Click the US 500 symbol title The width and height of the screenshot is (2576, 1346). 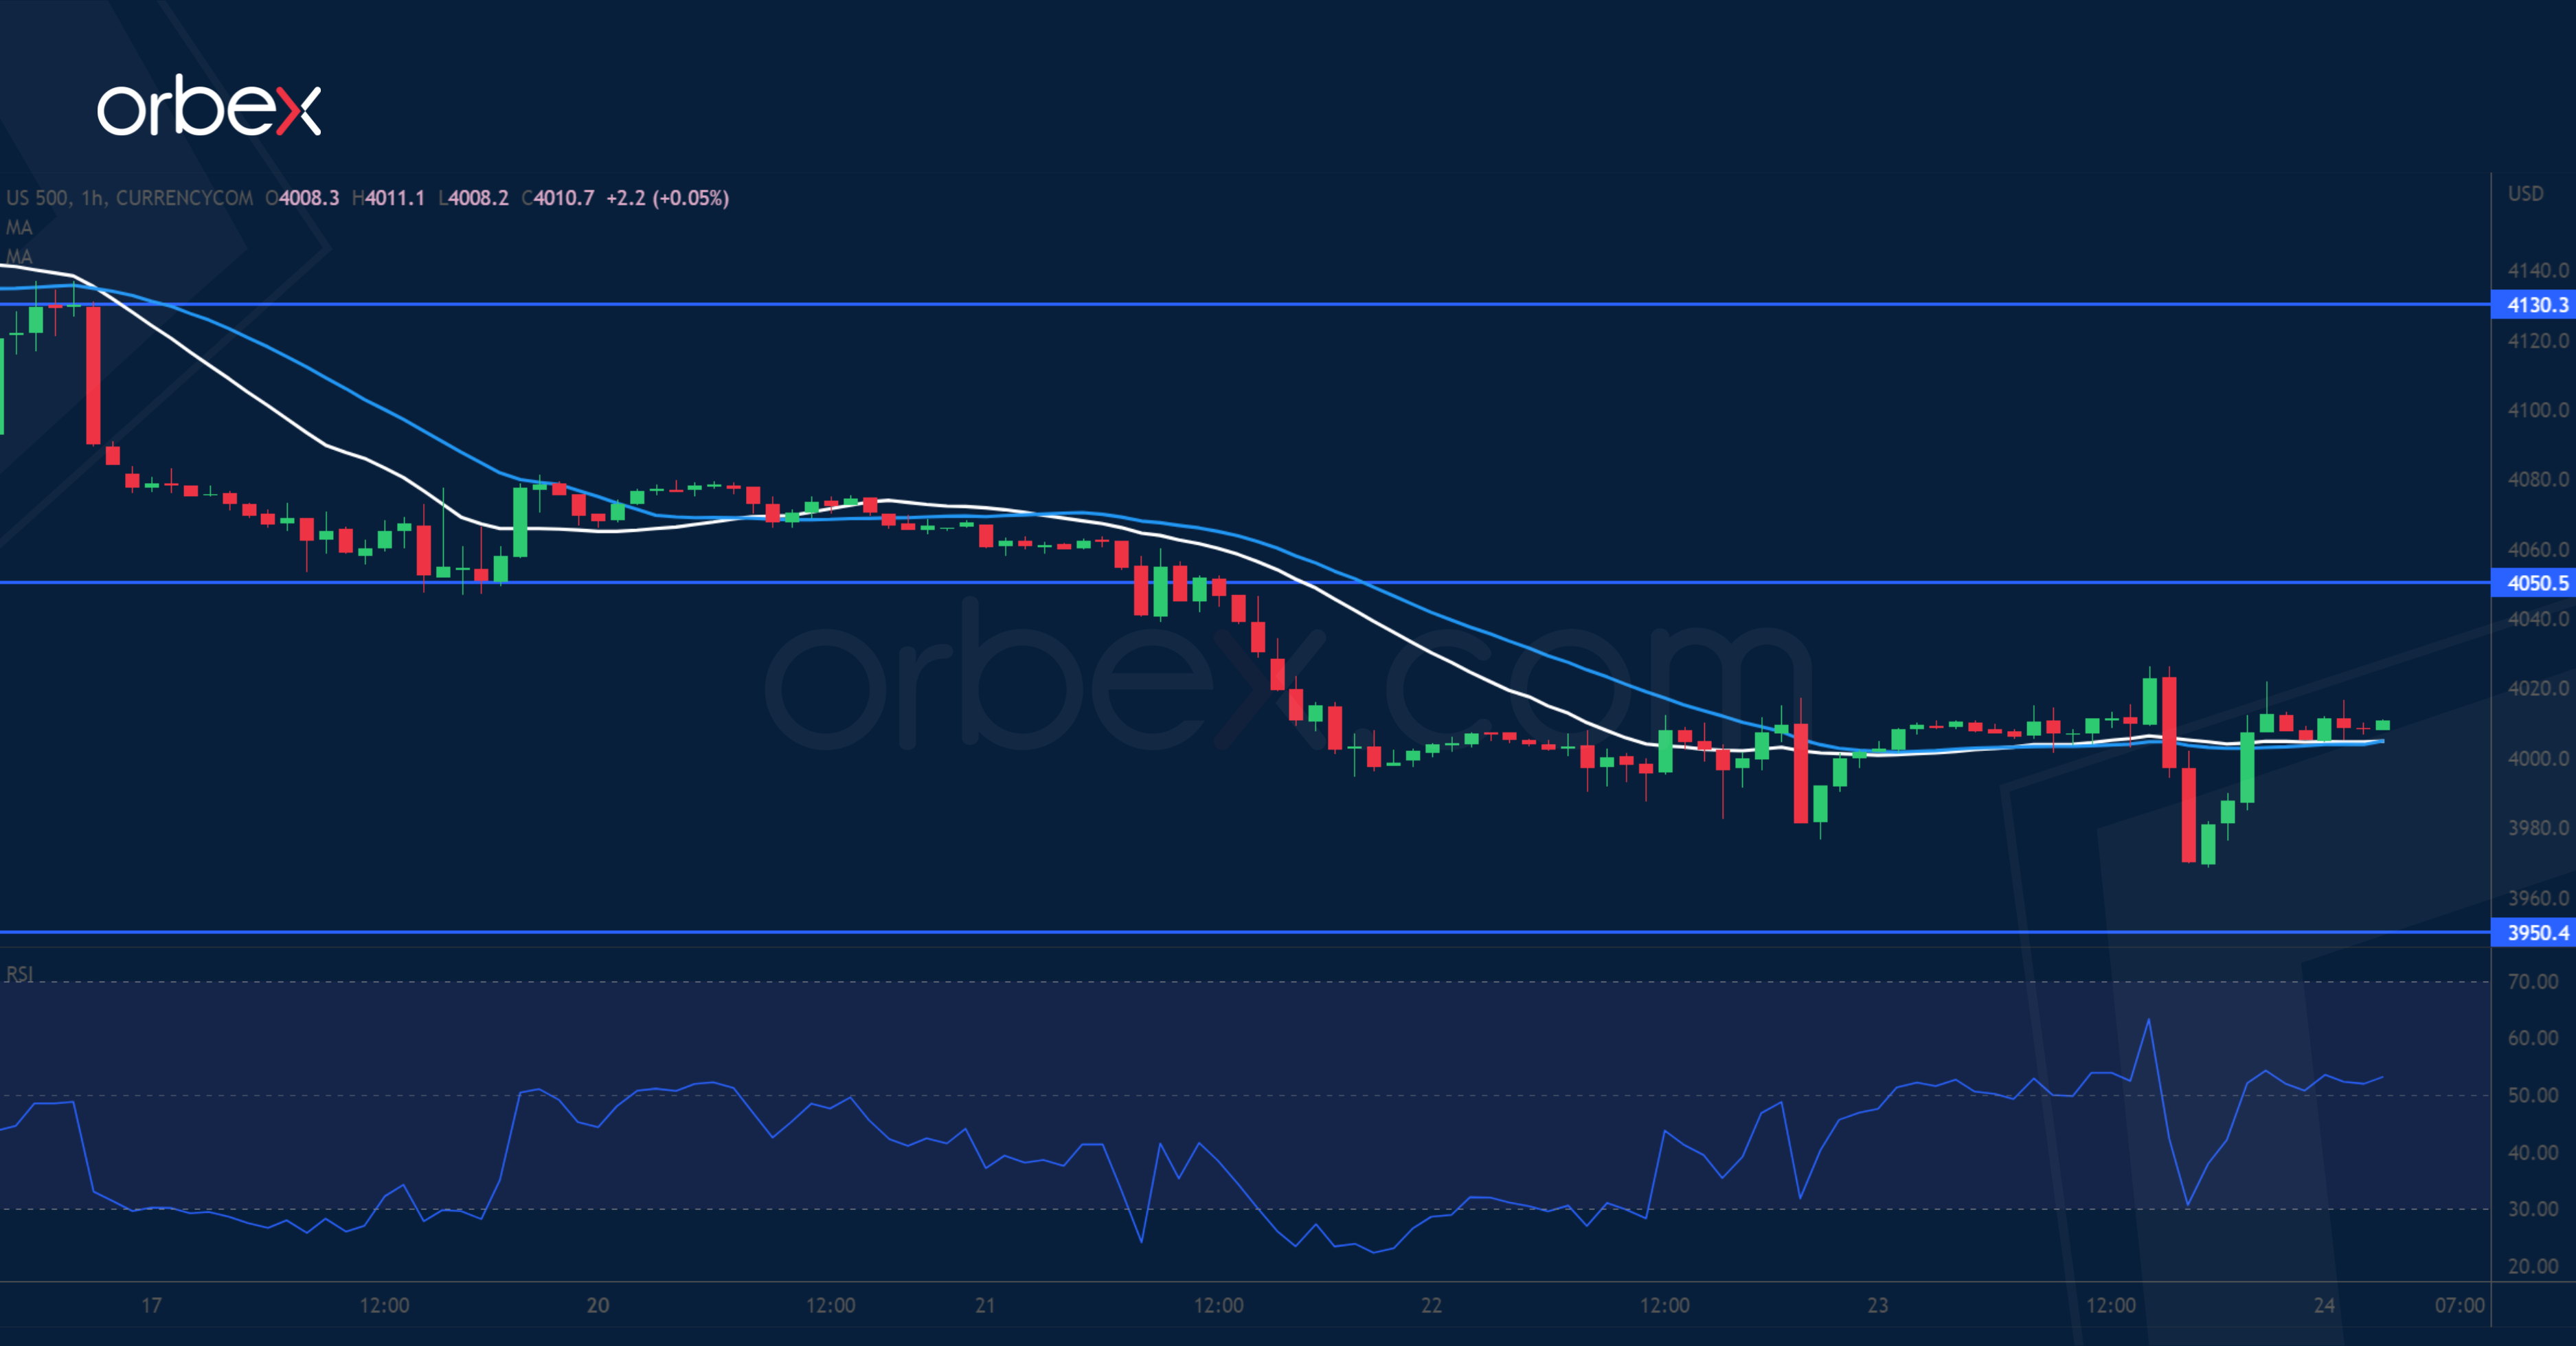(x=37, y=198)
